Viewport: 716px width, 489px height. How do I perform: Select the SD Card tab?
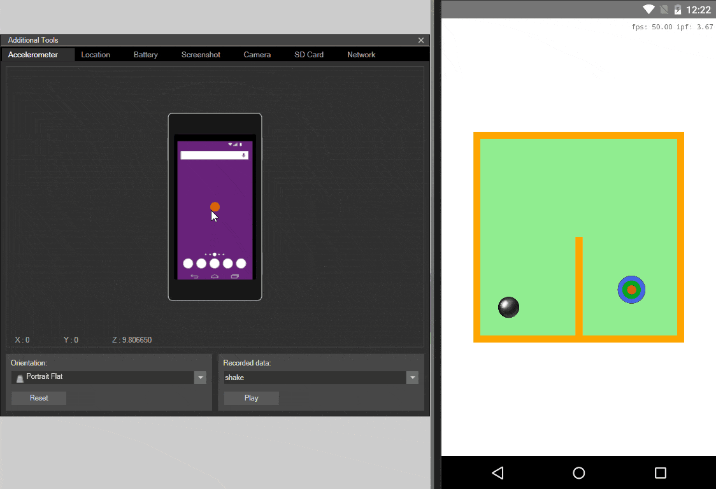[308, 55]
